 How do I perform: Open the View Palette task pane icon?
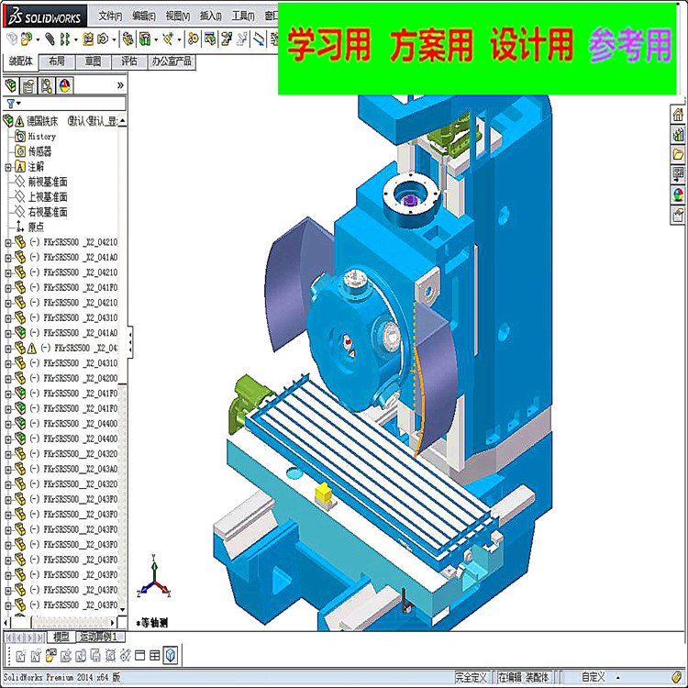tap(678, 174)
